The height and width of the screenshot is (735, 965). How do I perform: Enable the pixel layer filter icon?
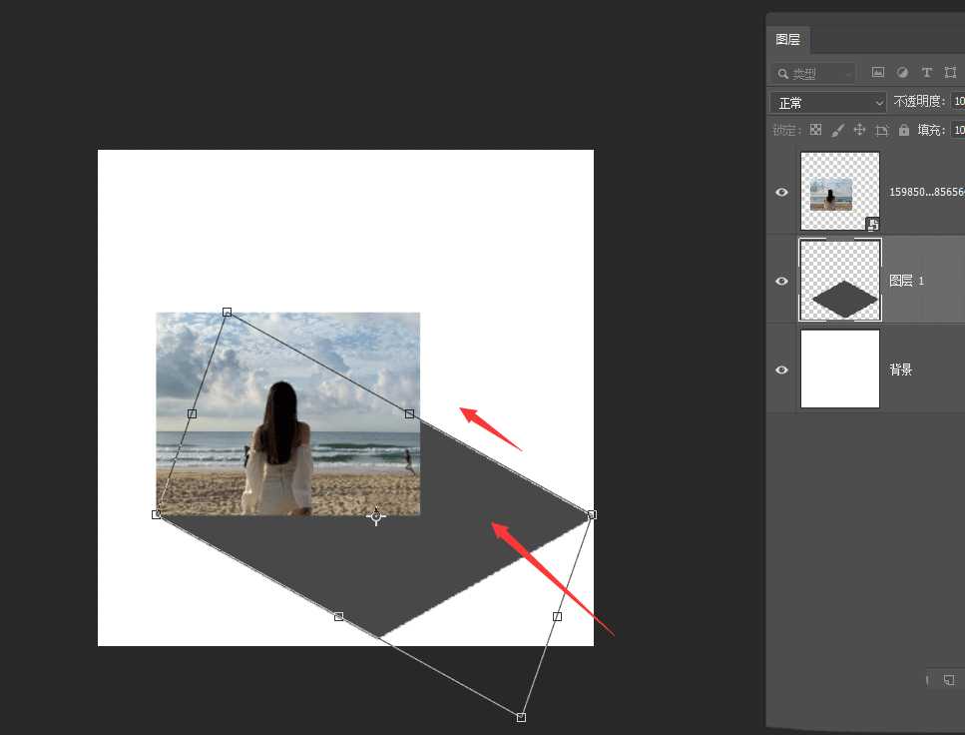pos(878,73)
